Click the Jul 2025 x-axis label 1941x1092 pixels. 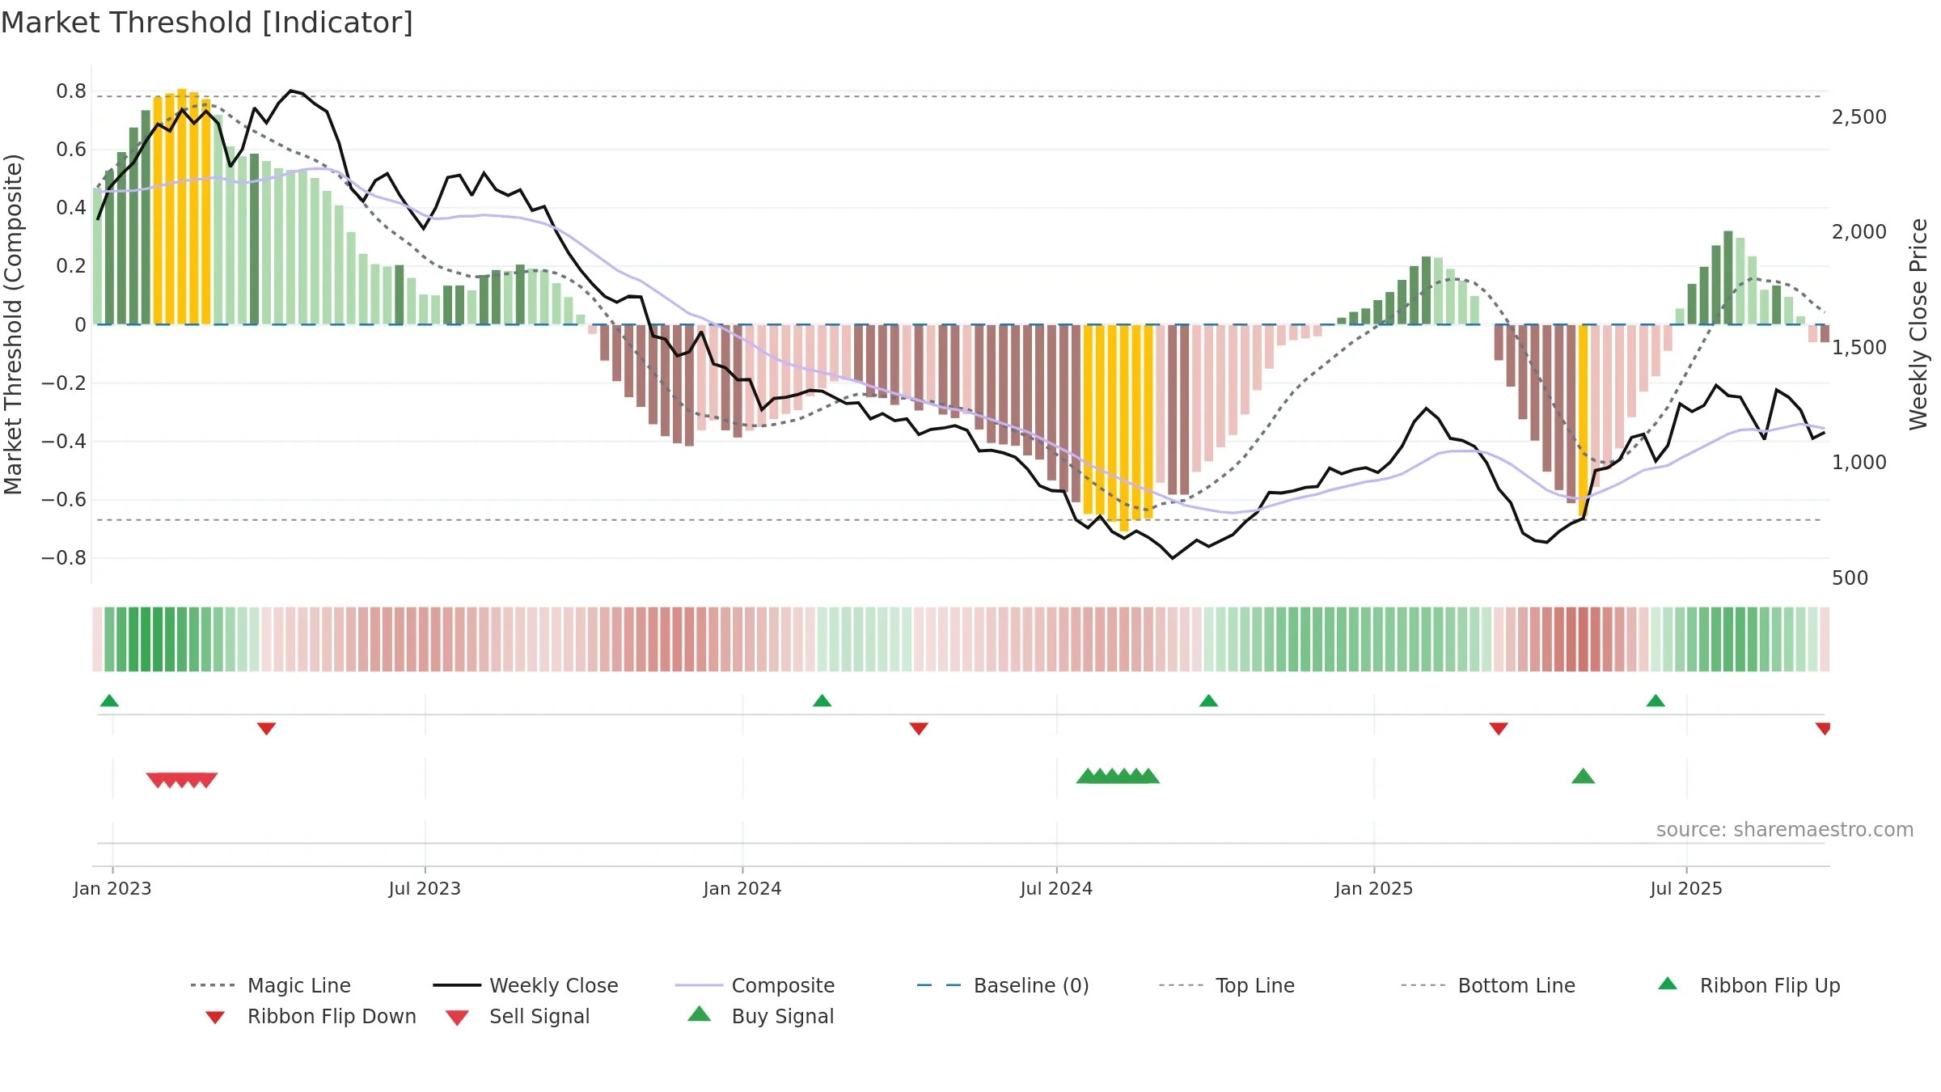point(1686,888)
